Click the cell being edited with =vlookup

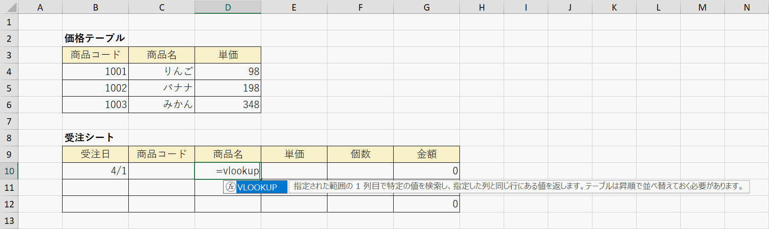pyautogui.click(x=228, y=171)
